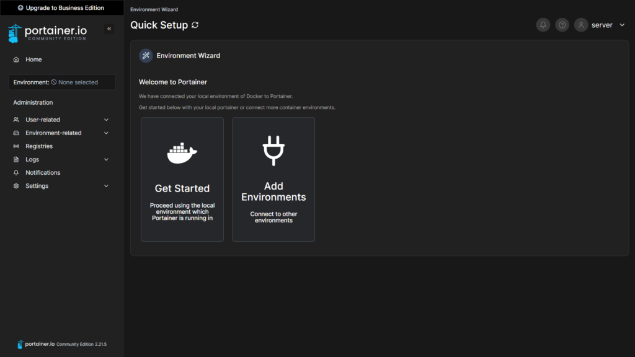Screen dimensions: 635x357
Task: Click 'Connect to other environments' description
Action: tap(273, 218)
